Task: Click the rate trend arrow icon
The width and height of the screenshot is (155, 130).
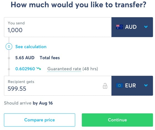Action: 39,69
